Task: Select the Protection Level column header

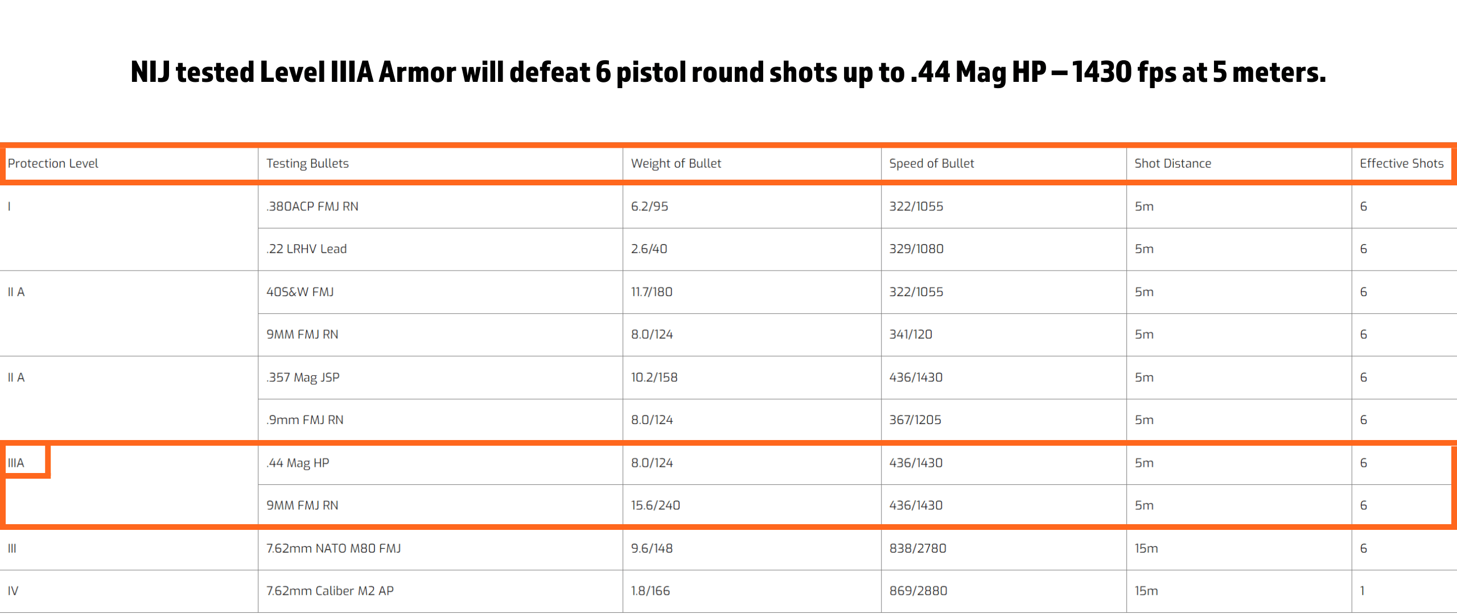Action: (x=53, y=164)
